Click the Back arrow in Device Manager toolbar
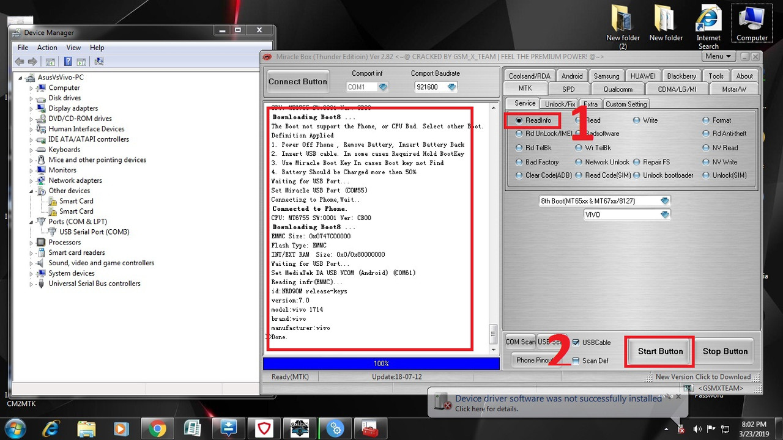 pos(19,61)
